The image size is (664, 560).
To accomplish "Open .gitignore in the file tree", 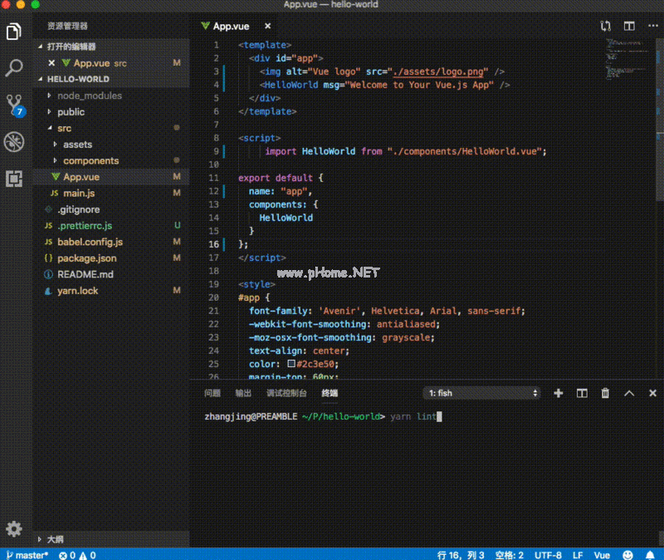I will coord(111,209).
